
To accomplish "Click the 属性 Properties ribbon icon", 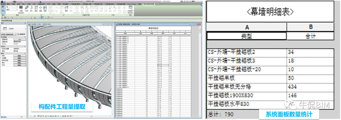I will 3,9.
